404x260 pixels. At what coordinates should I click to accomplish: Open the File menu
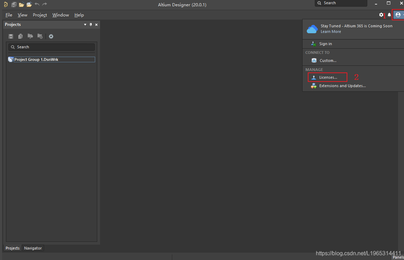pos(9,15)
